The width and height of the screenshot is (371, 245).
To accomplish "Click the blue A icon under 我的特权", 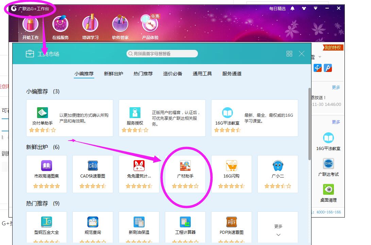I will click(x=328, y=68).
